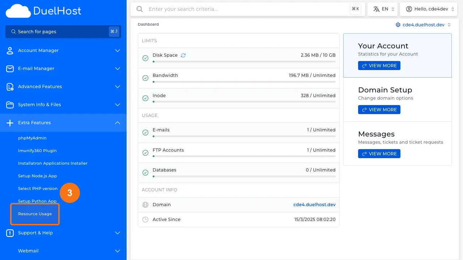Click the Disk Space refresh icon
The image size is (463, 260).
pos(183,55)
